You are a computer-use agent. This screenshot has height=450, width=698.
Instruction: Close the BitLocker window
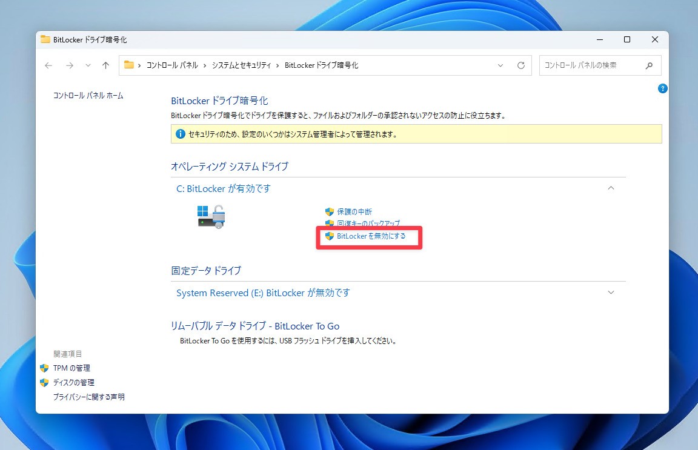tap(654, 39)
